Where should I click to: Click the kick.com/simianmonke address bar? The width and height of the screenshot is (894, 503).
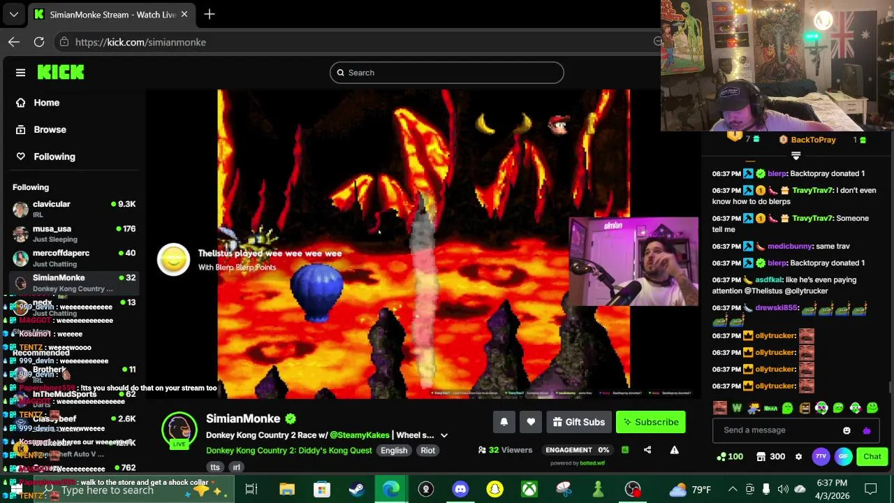140,42
